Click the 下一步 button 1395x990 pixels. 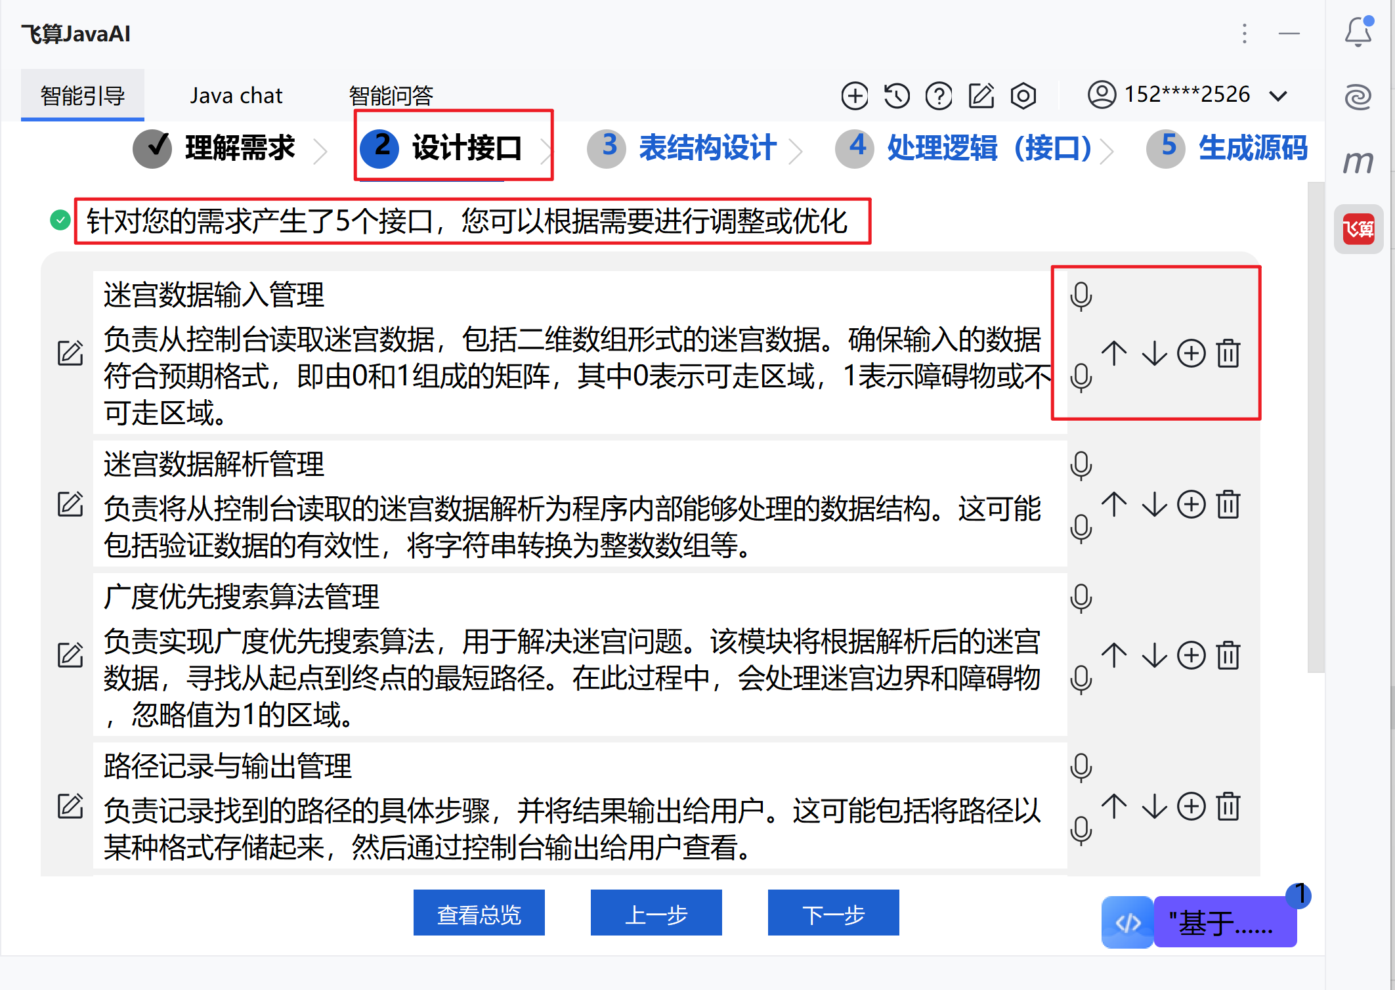pyautogui.click(x=832, y=913)
